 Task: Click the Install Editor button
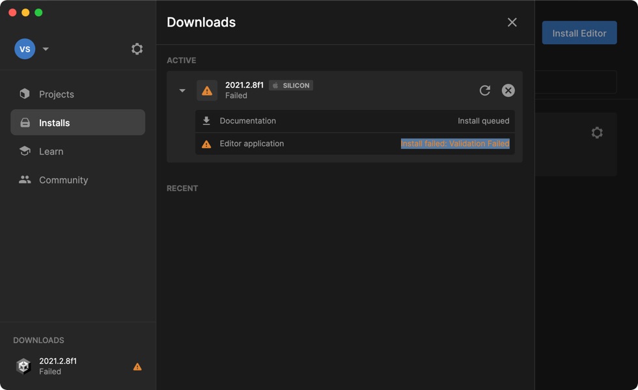pyautogui.click(x=579, y=32)
